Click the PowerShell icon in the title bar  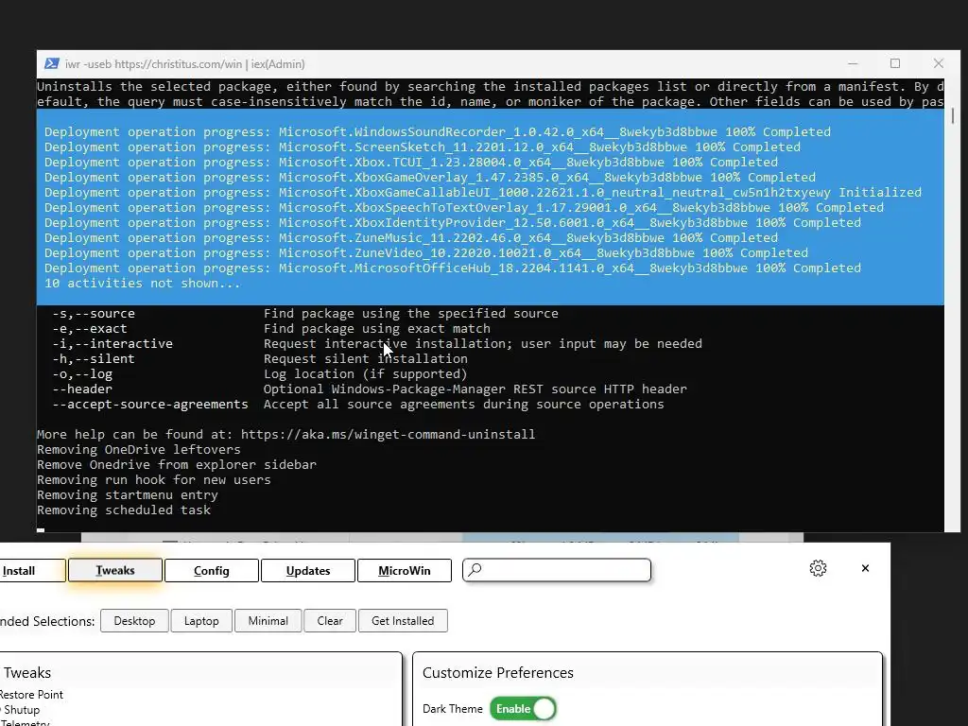52,63
